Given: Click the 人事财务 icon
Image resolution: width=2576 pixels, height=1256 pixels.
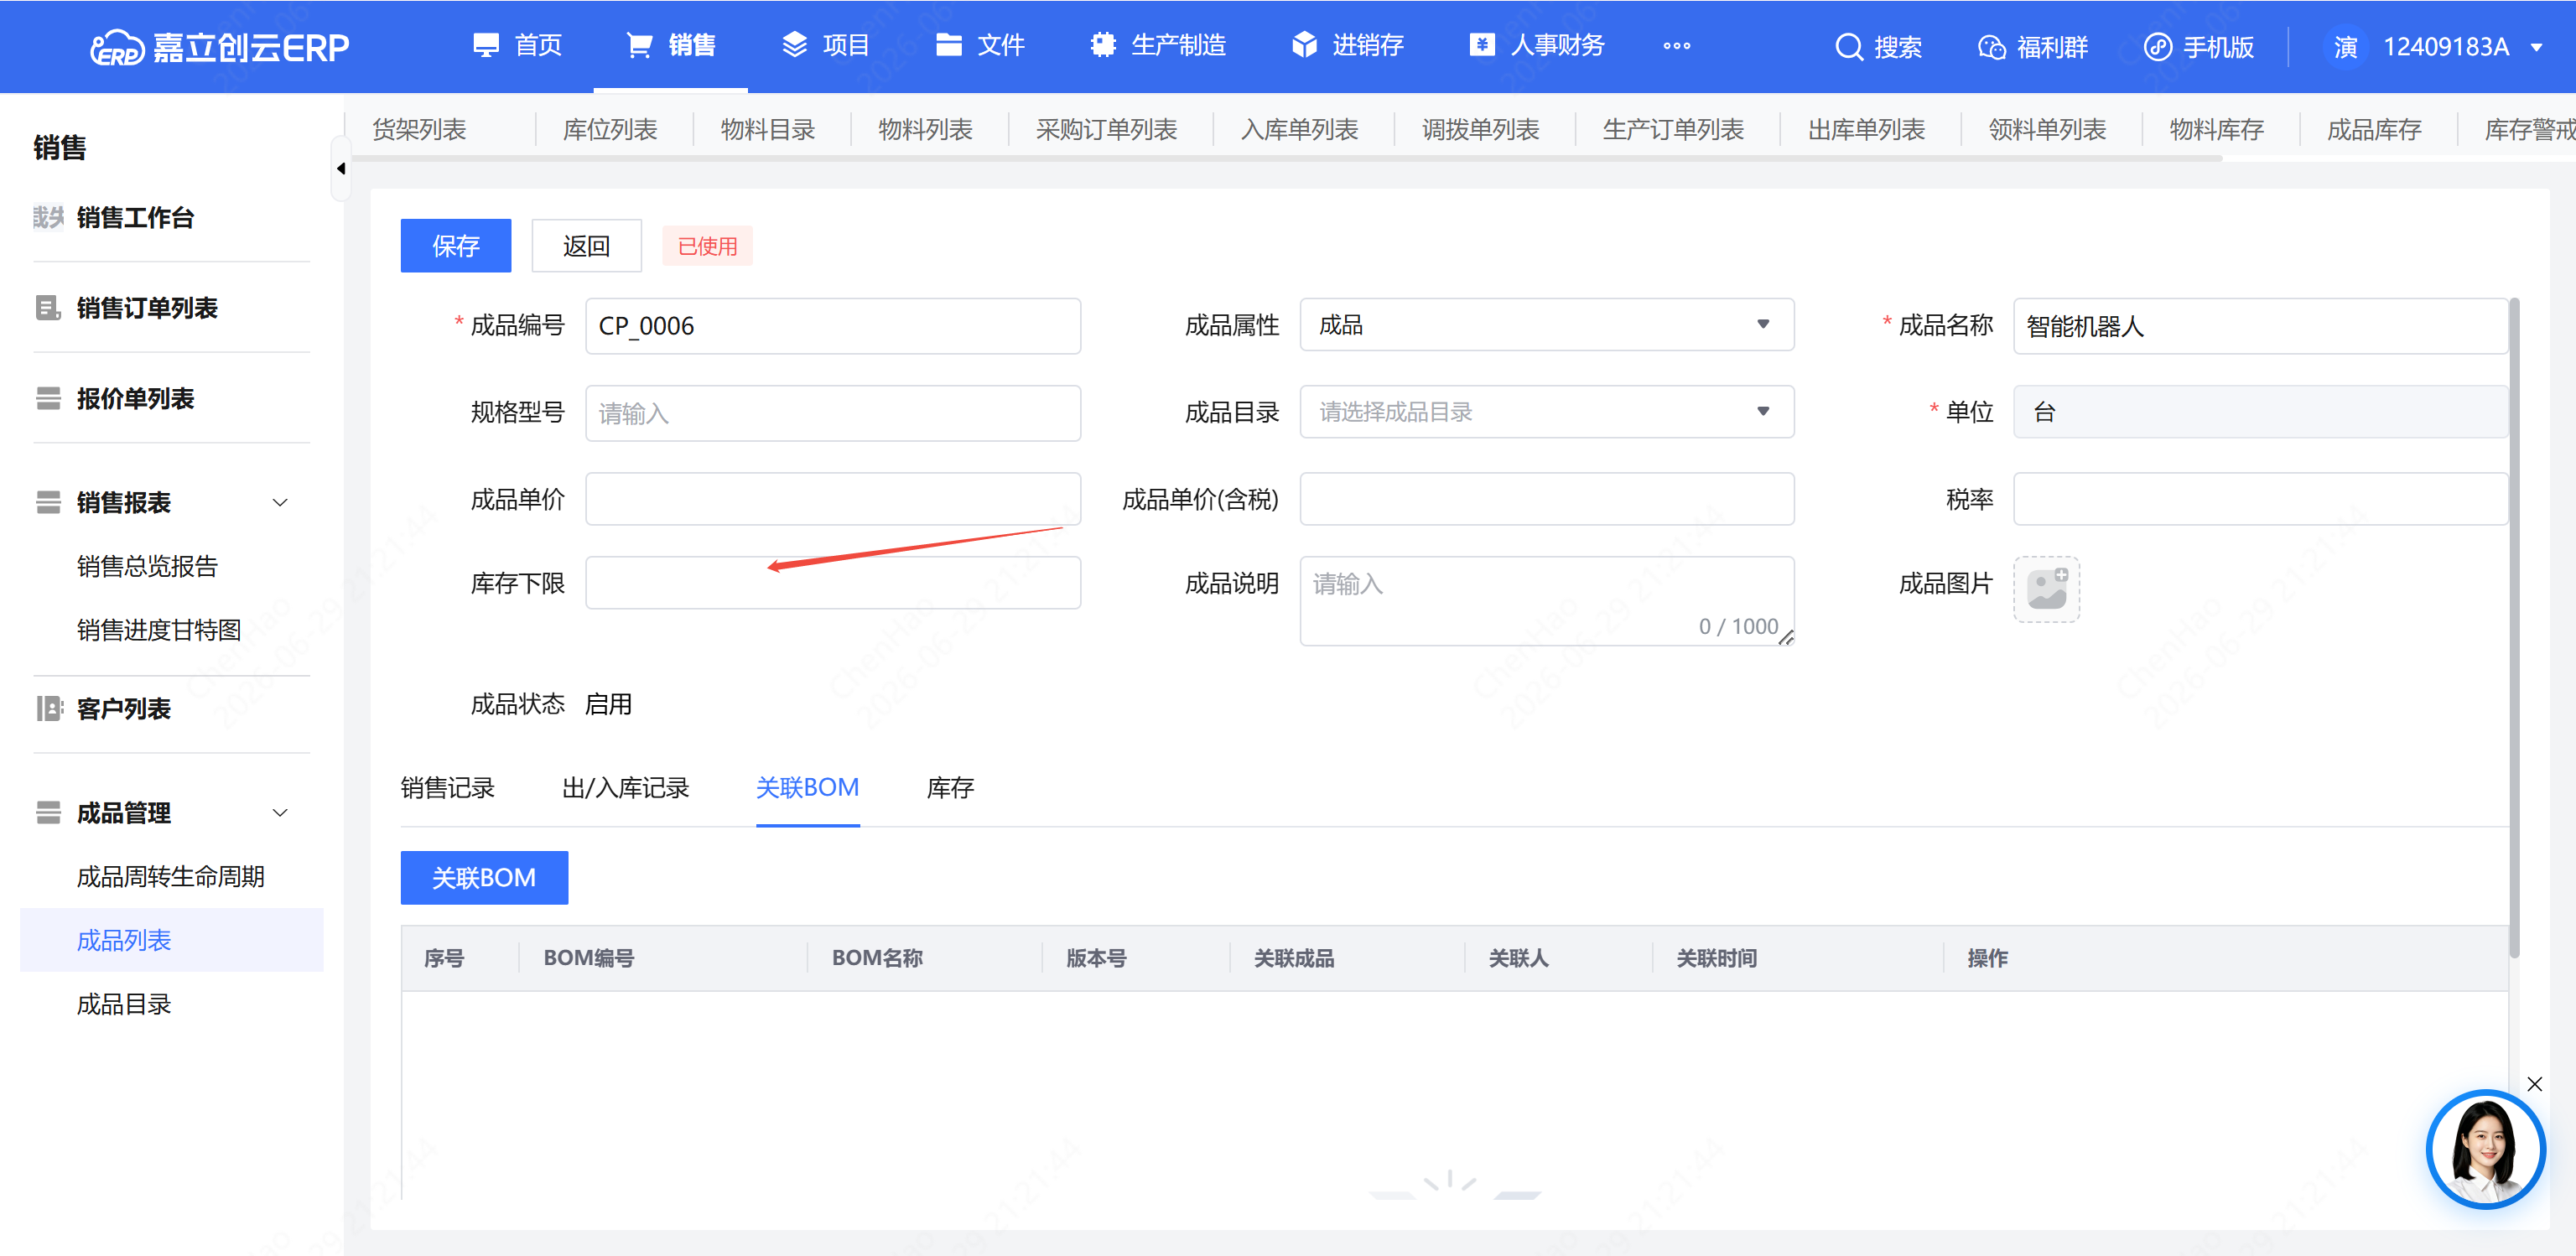Looking at the screenshot, I should tap(1482, 46).
